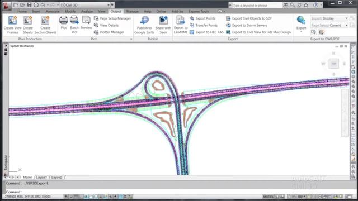Click Transfer Points
358x201 pixels.
(204, 25)
